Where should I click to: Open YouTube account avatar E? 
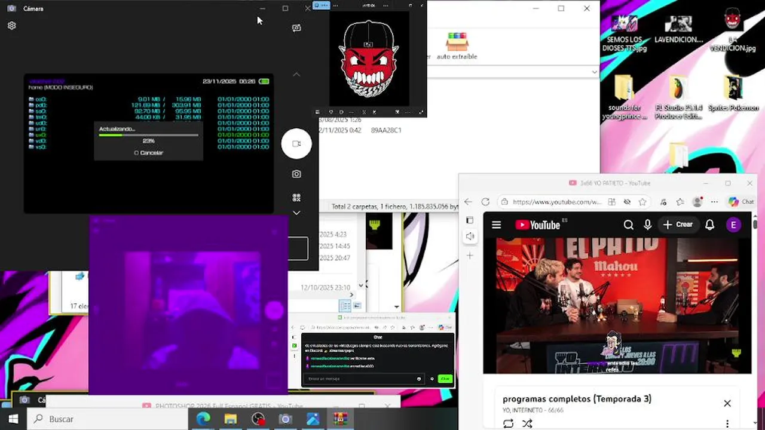coord(733,225)
